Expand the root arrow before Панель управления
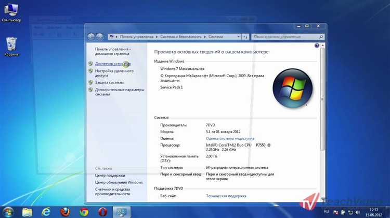This screenshot has width=390, height=218. [116, 37]
